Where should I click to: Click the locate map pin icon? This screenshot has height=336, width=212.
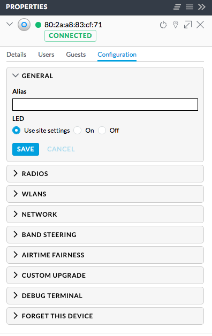point(176,25)
